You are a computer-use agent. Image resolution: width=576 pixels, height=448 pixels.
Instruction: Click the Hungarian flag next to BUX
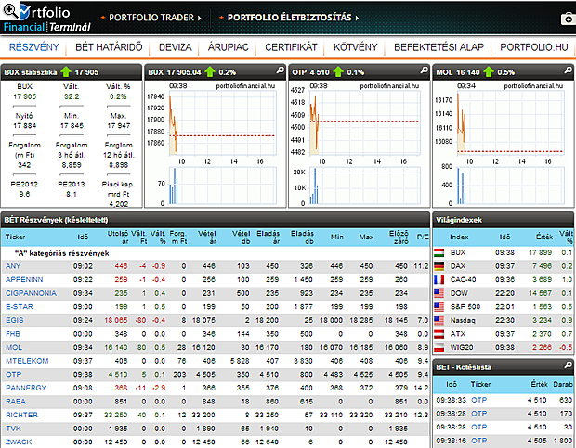[x=439, y=252]
